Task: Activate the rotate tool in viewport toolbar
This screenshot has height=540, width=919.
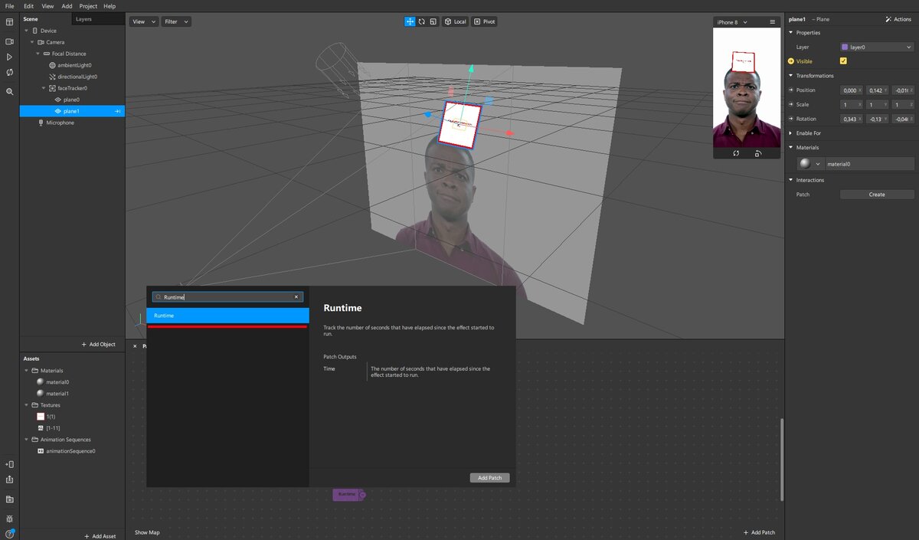Action: 421,21
